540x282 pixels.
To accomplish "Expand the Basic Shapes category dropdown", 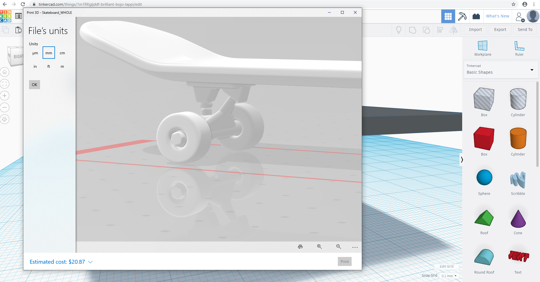I will click(x=532, y=70).
